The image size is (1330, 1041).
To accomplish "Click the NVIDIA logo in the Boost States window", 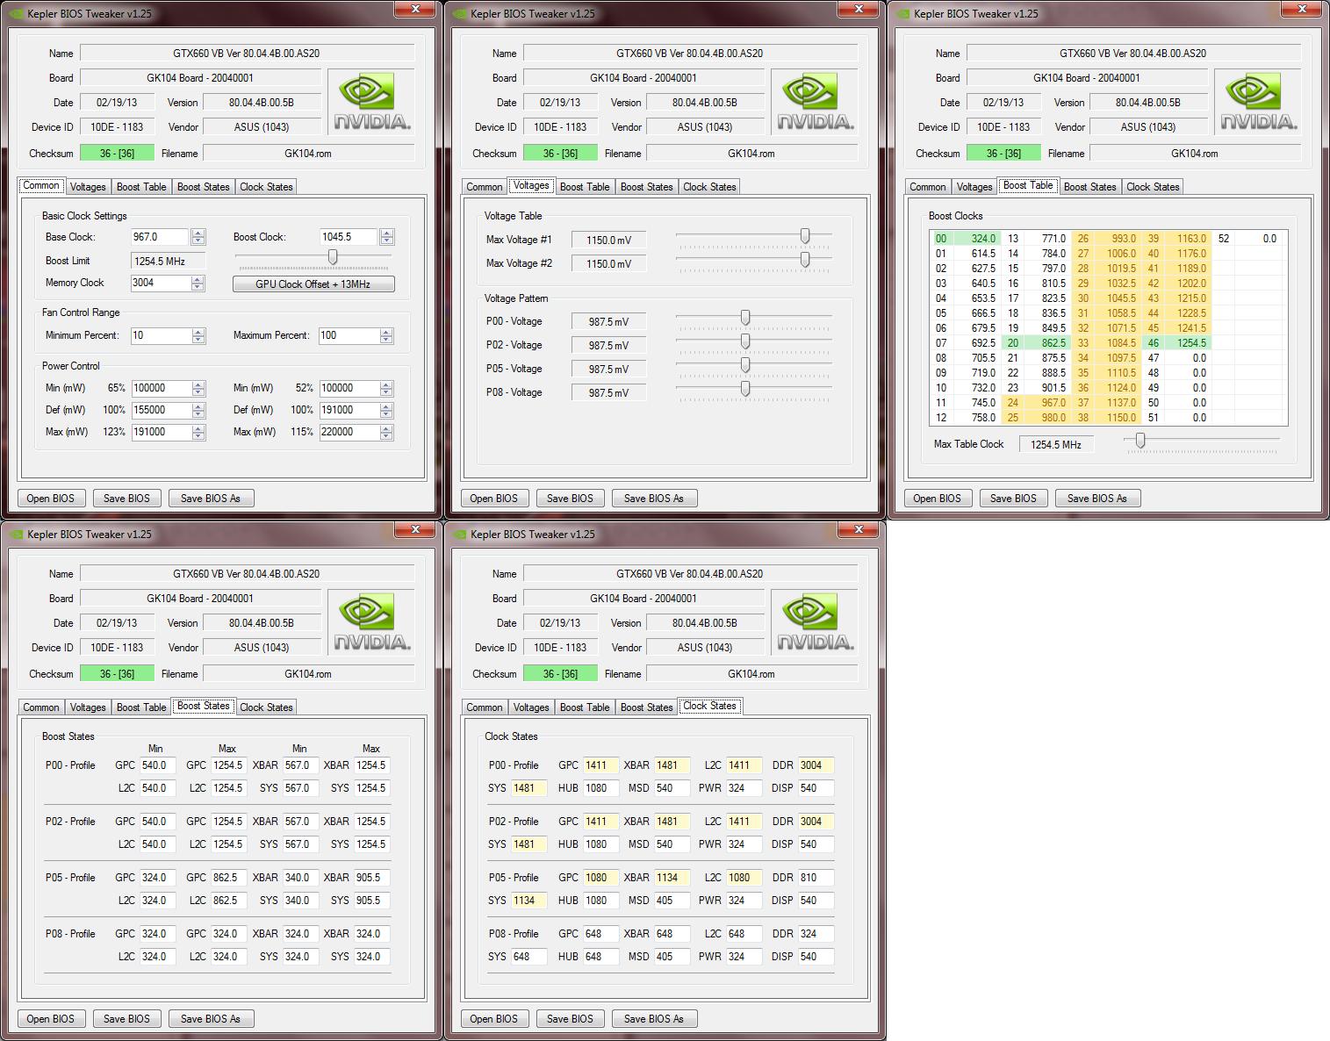I will coord(372,622).
